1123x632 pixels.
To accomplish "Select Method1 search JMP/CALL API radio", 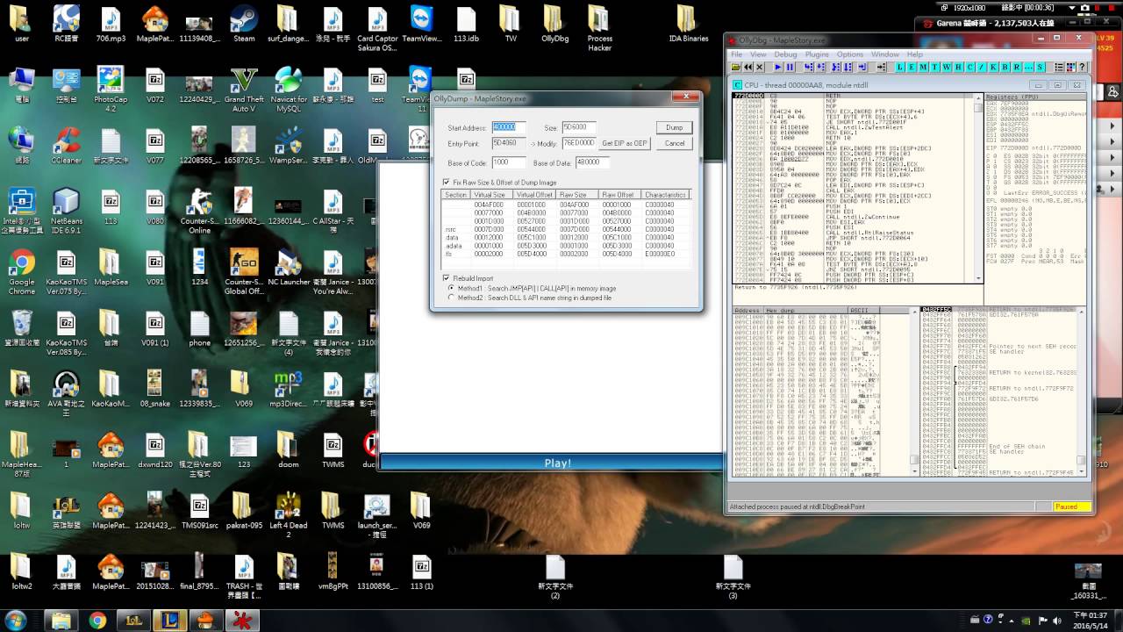I will coord(451,288).
